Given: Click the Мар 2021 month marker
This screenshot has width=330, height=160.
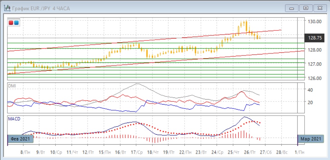Looking at the screenshot, I should [310, 139].
